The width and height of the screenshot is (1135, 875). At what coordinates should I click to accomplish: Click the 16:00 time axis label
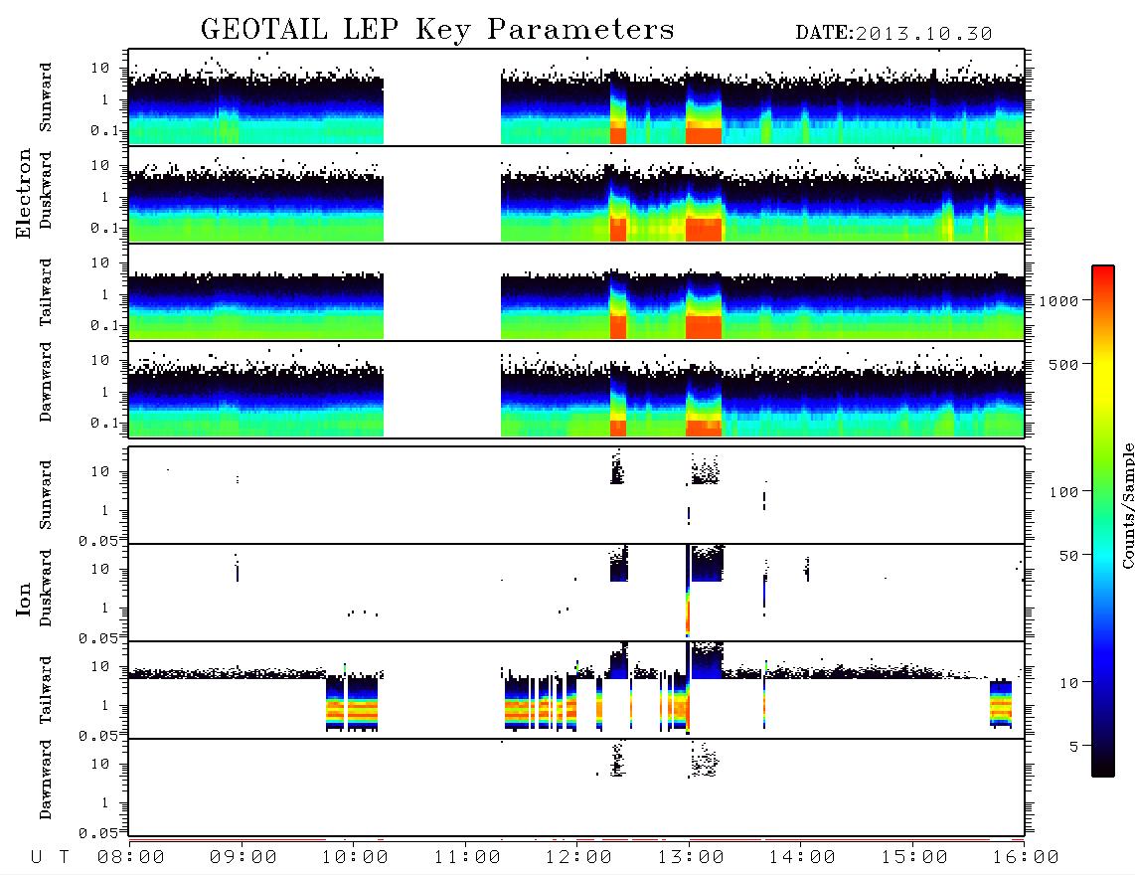pos(1026,857)
